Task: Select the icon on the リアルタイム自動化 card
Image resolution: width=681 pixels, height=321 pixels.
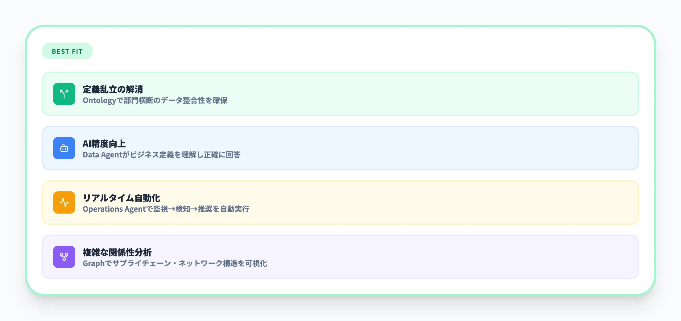Action: click(x=64, y=202)
